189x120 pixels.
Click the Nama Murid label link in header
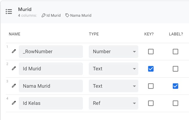tap(81, 15)
